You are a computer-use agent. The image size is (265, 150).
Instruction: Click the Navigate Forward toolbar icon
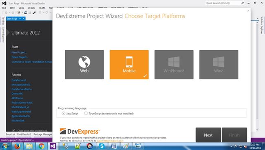tap(13, 13)
